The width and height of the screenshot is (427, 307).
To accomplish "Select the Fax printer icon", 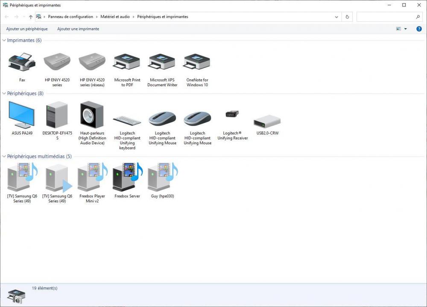I will click(x=22, y=62).
